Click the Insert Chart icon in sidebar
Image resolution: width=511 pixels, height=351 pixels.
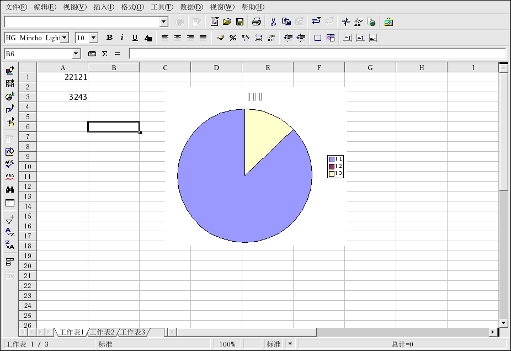[10, 97]
